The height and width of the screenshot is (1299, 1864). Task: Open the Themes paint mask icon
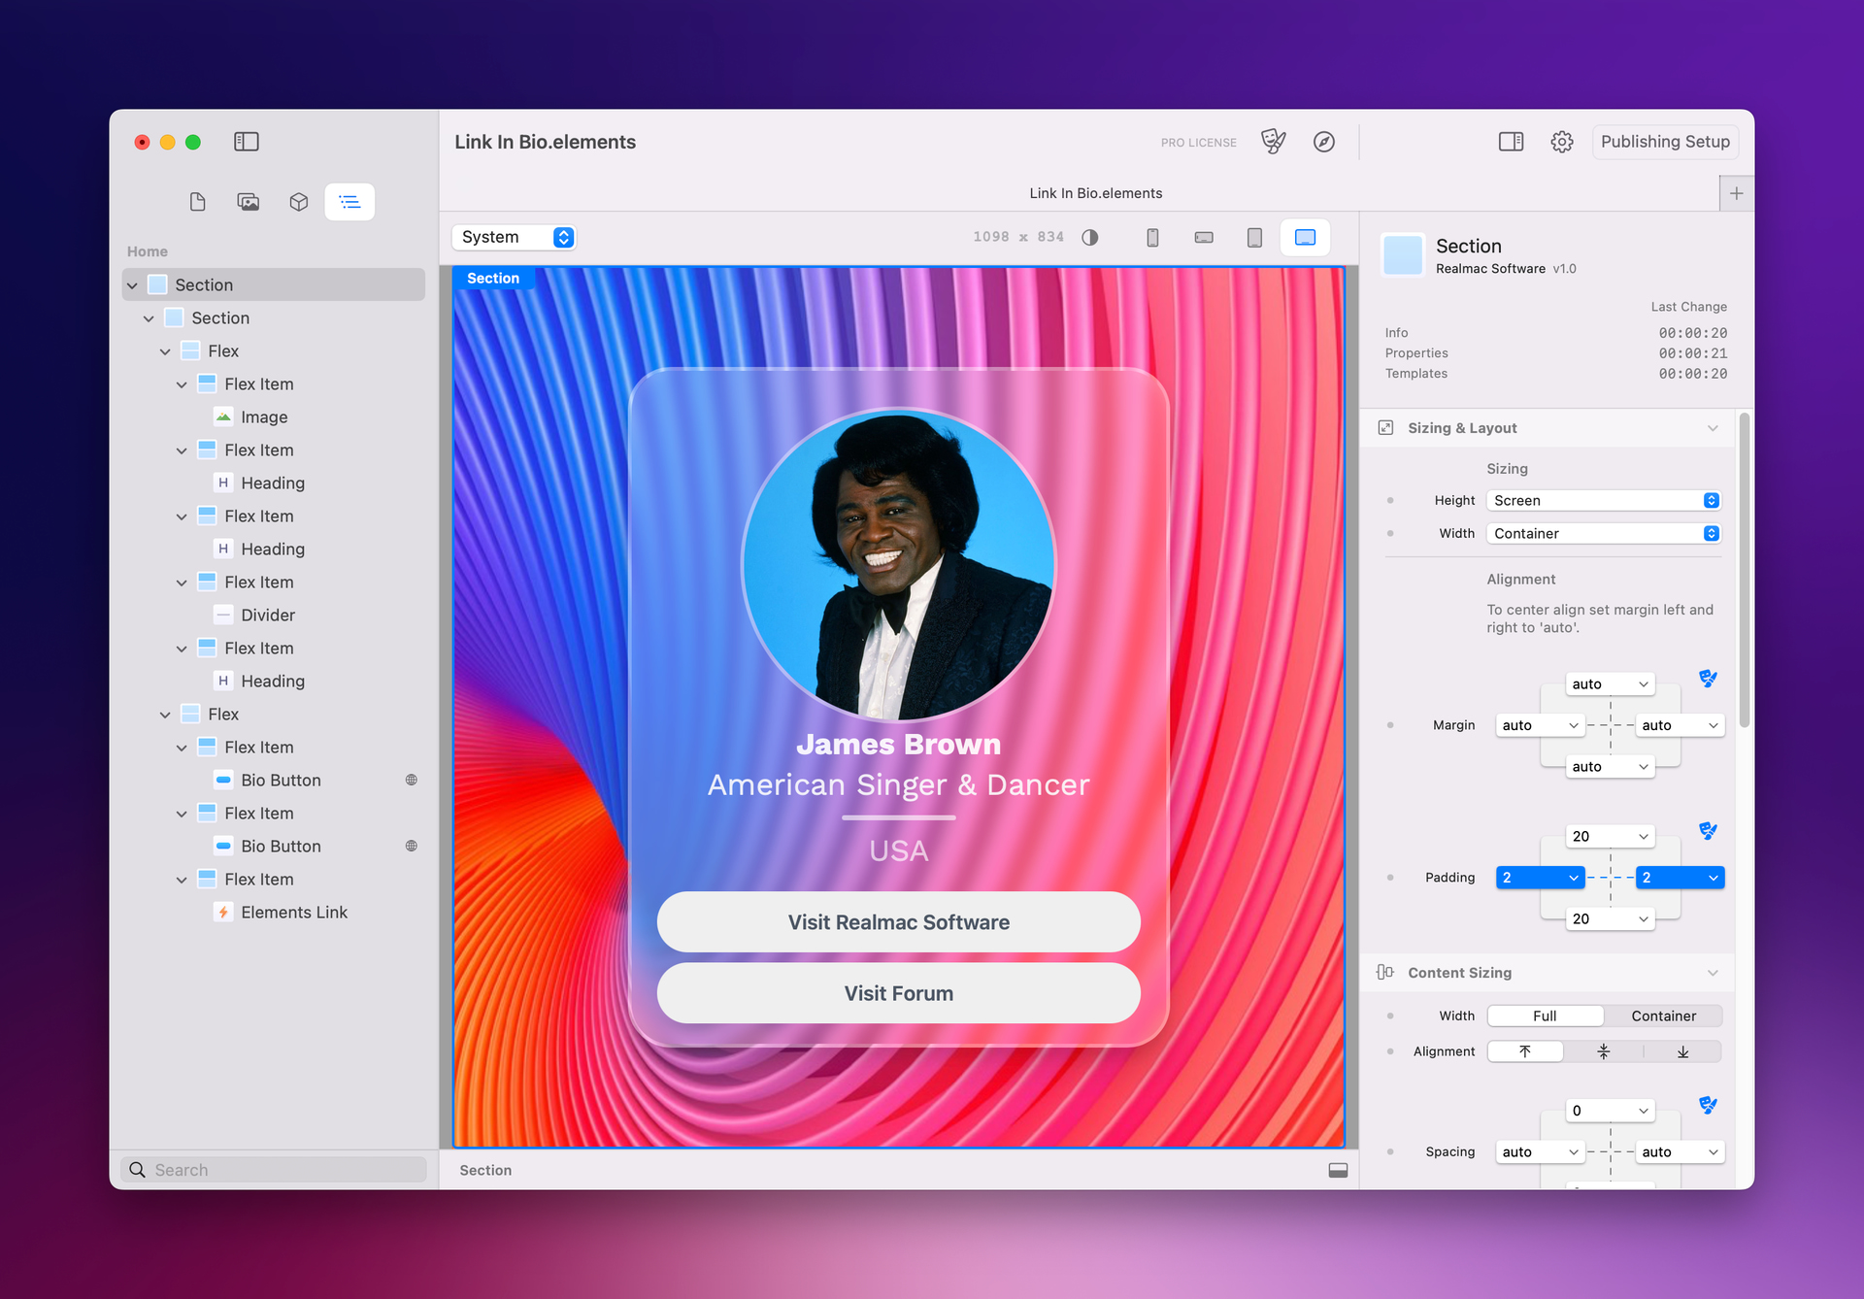point(1274,141)
